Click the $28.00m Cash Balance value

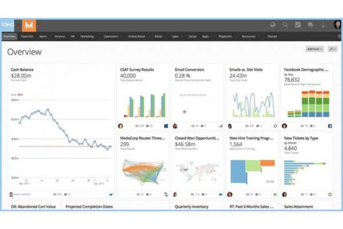(21, 76)
